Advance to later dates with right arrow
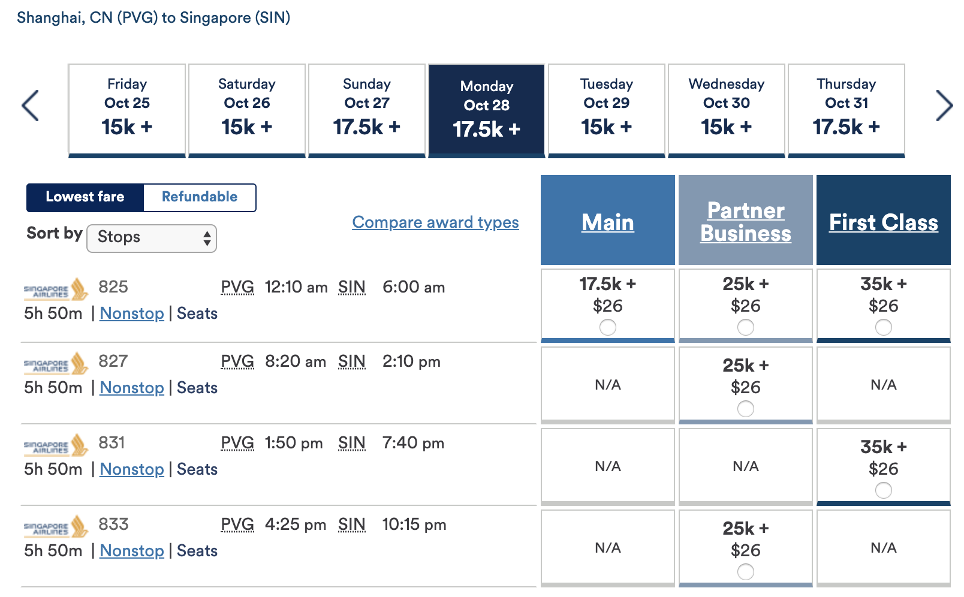Image resolution: width=964 pixels, height=597 pixels. pos(944,105)
